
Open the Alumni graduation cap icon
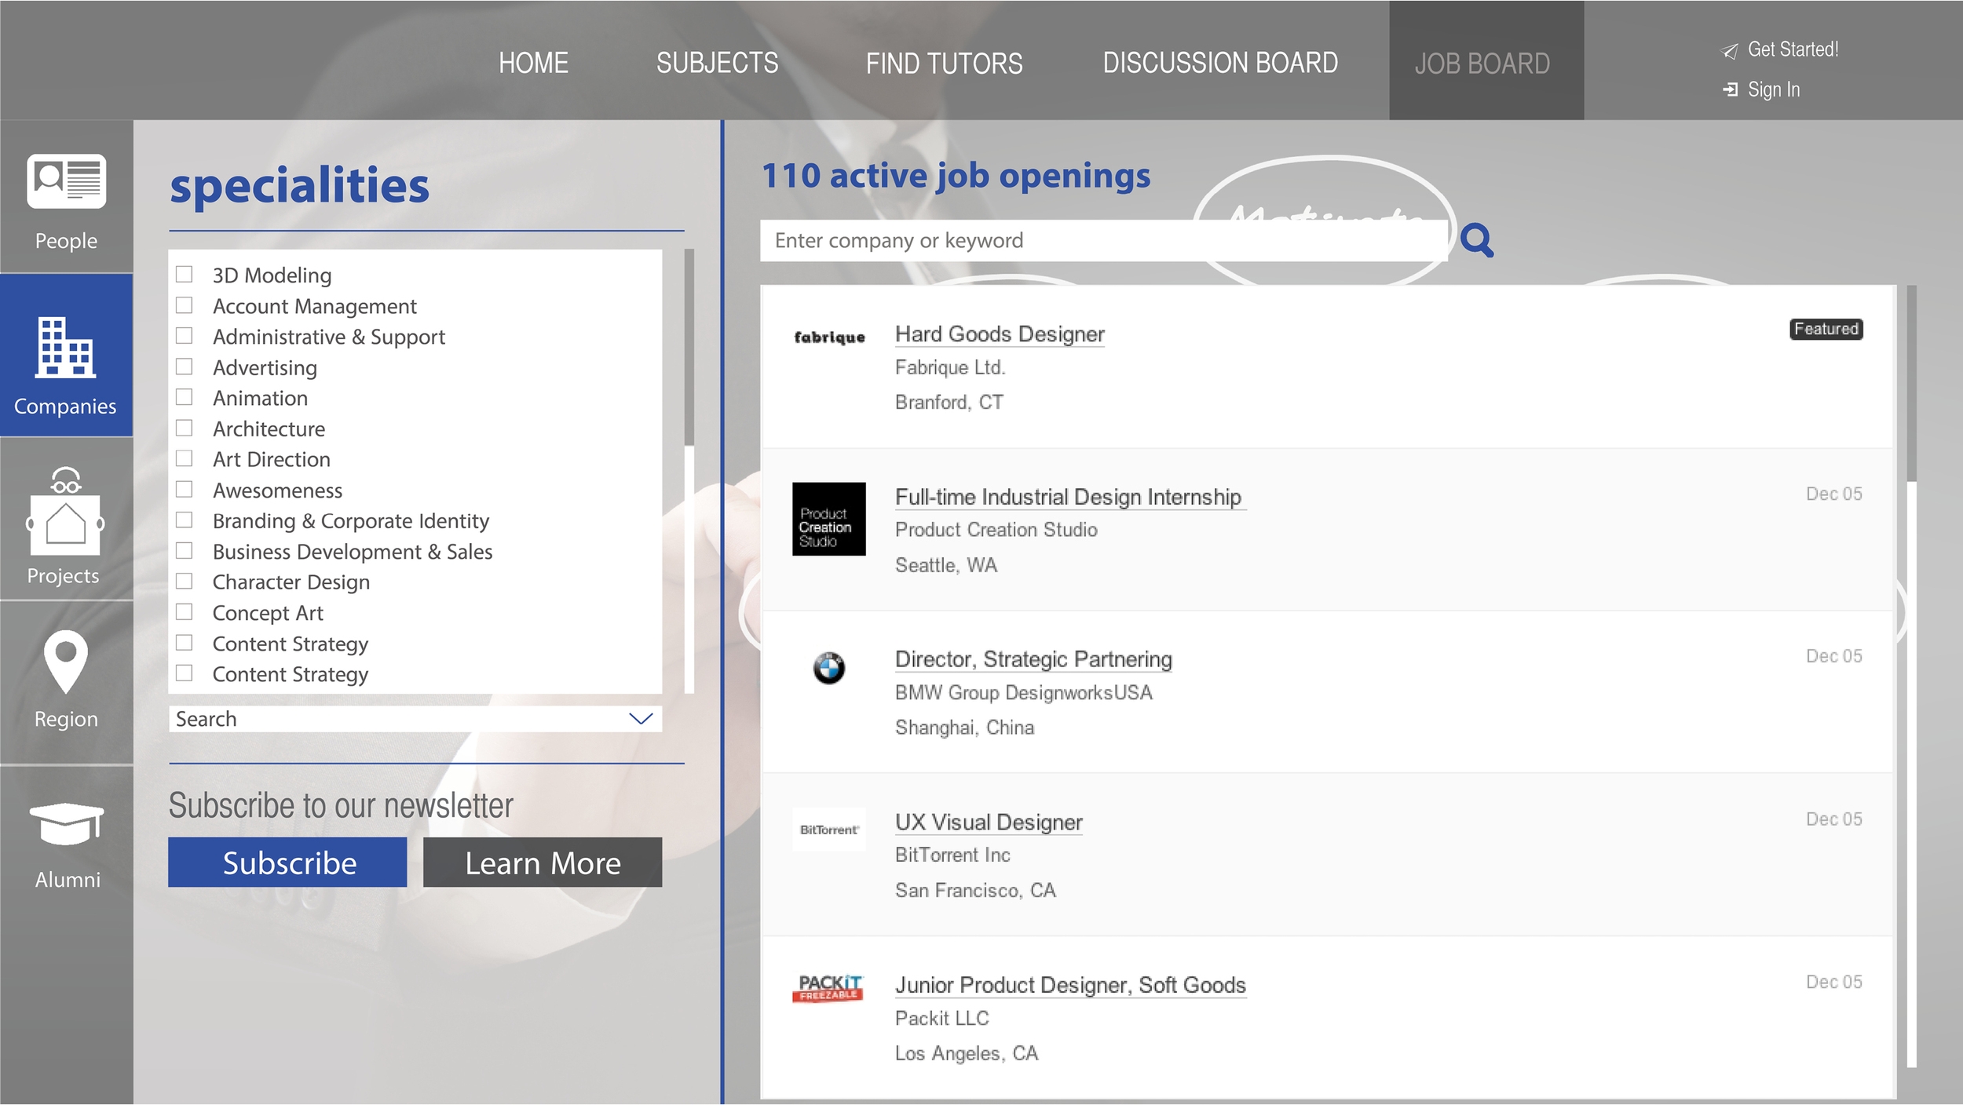pos(66,823)
